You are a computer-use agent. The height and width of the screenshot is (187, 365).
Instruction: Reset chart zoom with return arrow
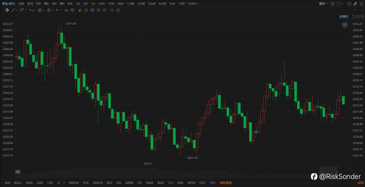pyautogui.click(x=353, y=16)
